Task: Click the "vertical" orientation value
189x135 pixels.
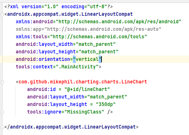Action: click(x=87, y=59)
